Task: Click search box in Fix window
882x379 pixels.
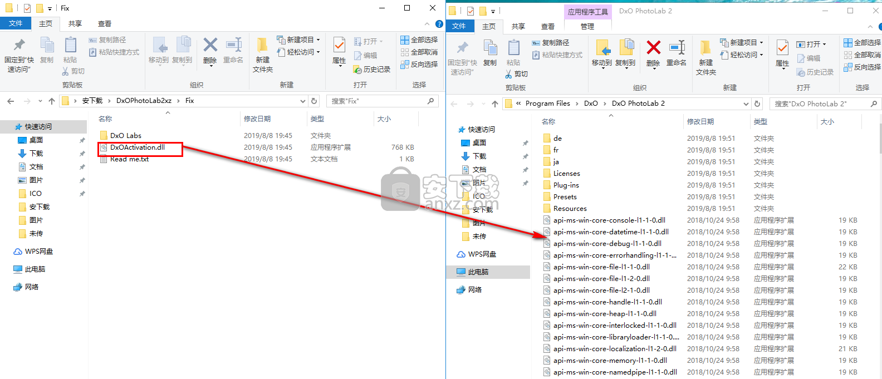Action: click(382, 101)
